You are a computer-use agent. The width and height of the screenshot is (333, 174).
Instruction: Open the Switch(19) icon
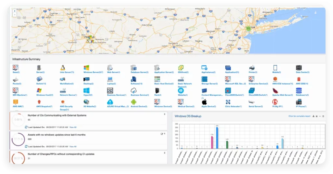[39, 79]
